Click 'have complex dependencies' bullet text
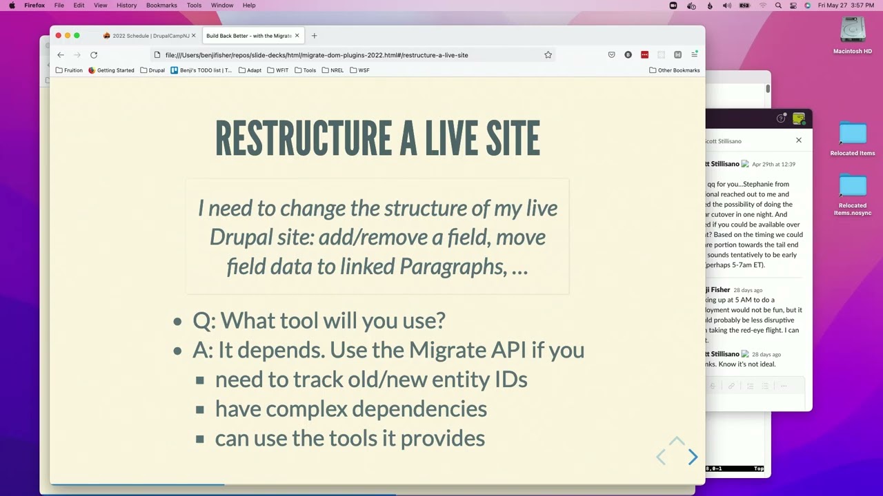Viewport: 883px width, 496px height. pos(351,409)
